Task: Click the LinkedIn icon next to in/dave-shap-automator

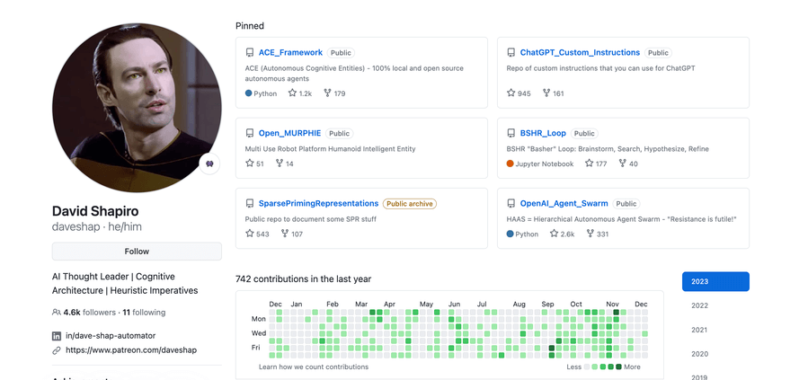Action: pos(57,336)
